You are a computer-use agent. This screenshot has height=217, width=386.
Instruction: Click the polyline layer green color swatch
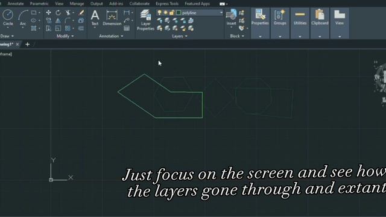click(x=179, y=13)
